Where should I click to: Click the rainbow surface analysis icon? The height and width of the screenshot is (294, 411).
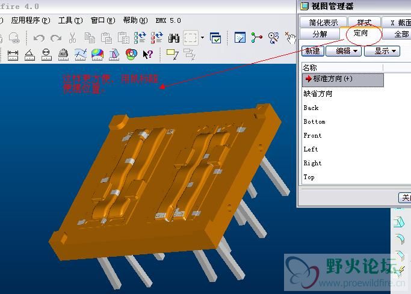[x=97, y=55]
